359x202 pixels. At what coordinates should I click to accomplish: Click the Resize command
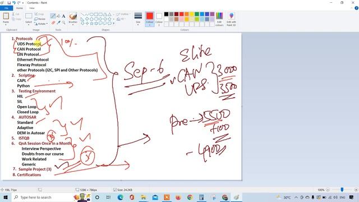point(40,19)
